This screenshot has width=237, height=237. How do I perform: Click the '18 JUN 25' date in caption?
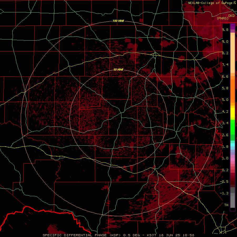(170, 235)
